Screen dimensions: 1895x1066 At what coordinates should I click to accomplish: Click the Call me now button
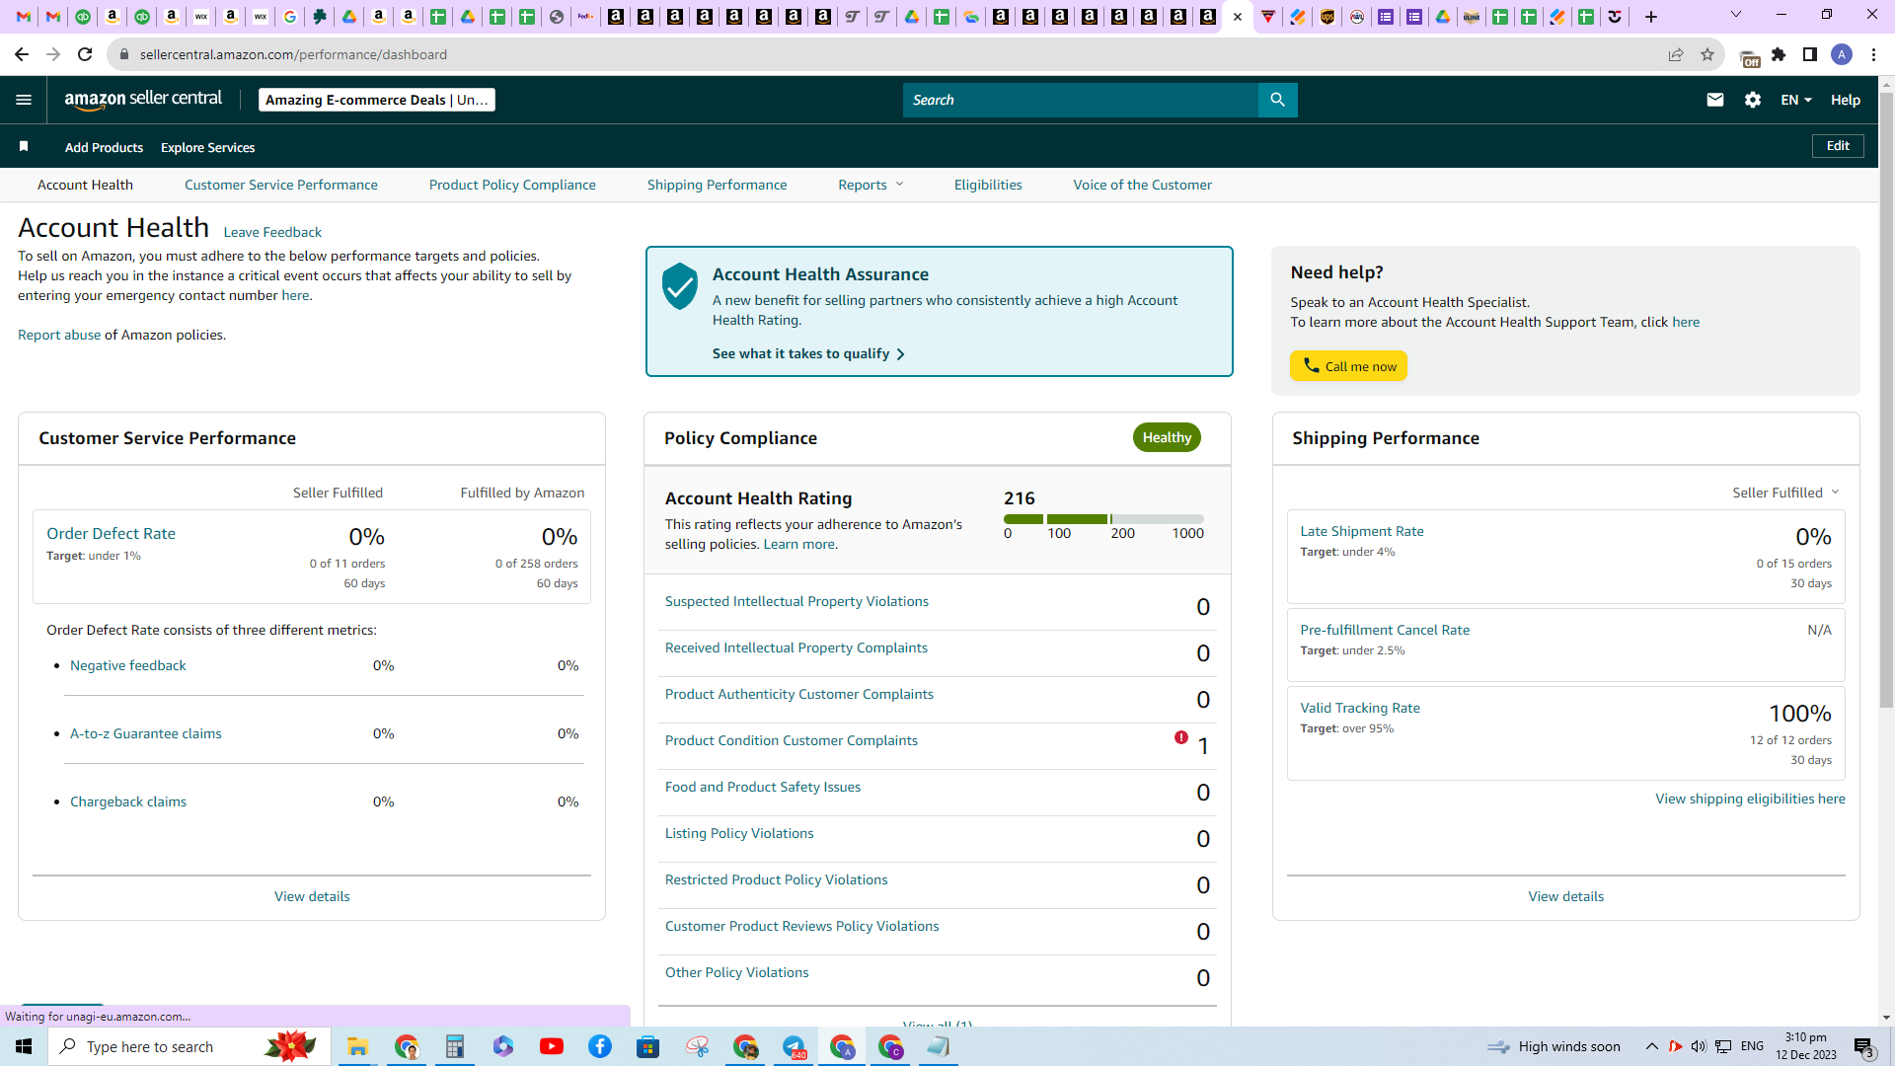pos(1348,366)
